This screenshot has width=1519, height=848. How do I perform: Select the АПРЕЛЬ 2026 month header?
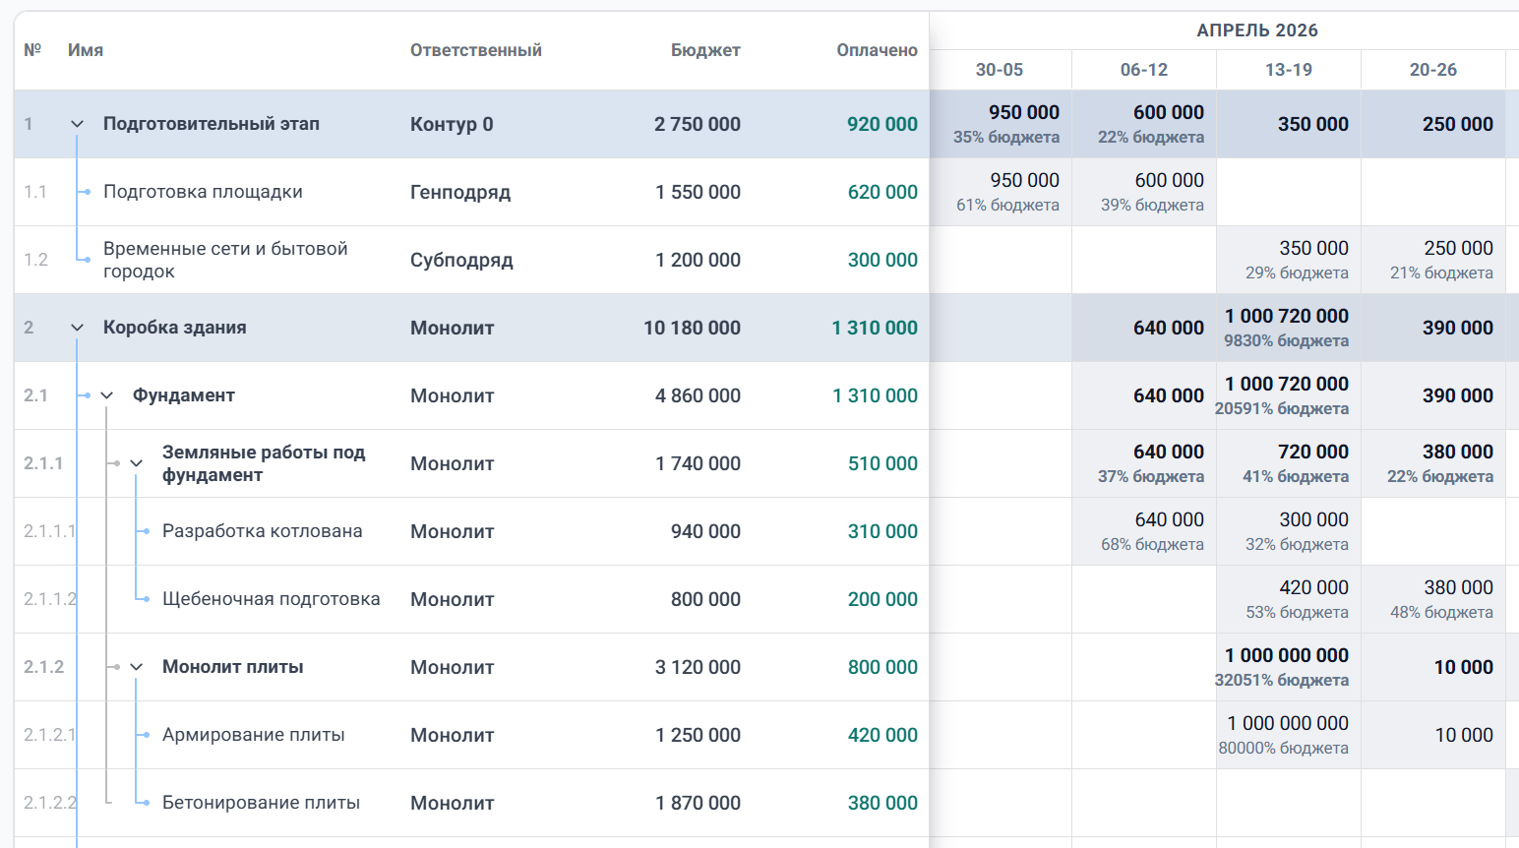pos(1257,30)
